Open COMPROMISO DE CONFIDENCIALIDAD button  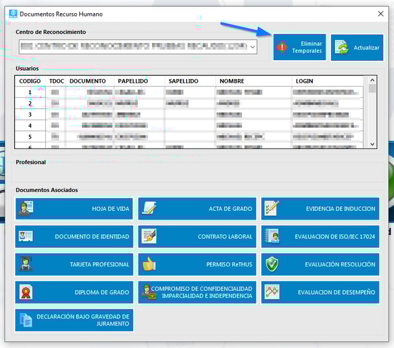[197, 292]
